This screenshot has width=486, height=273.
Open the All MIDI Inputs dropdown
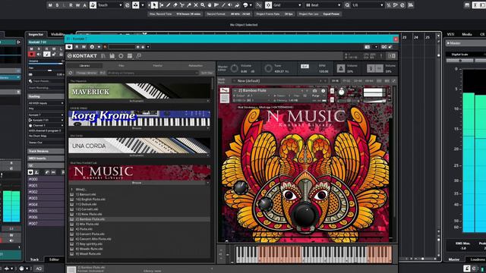pyautogui.click(x=46, y=103)
